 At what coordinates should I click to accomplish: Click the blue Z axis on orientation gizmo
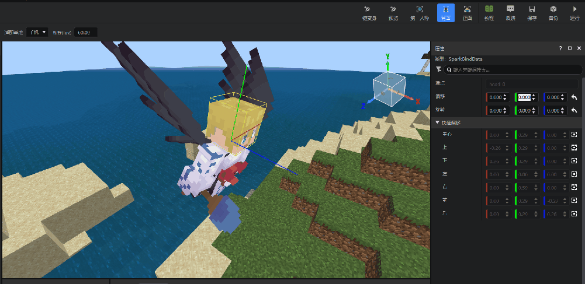tap(367, 103)
